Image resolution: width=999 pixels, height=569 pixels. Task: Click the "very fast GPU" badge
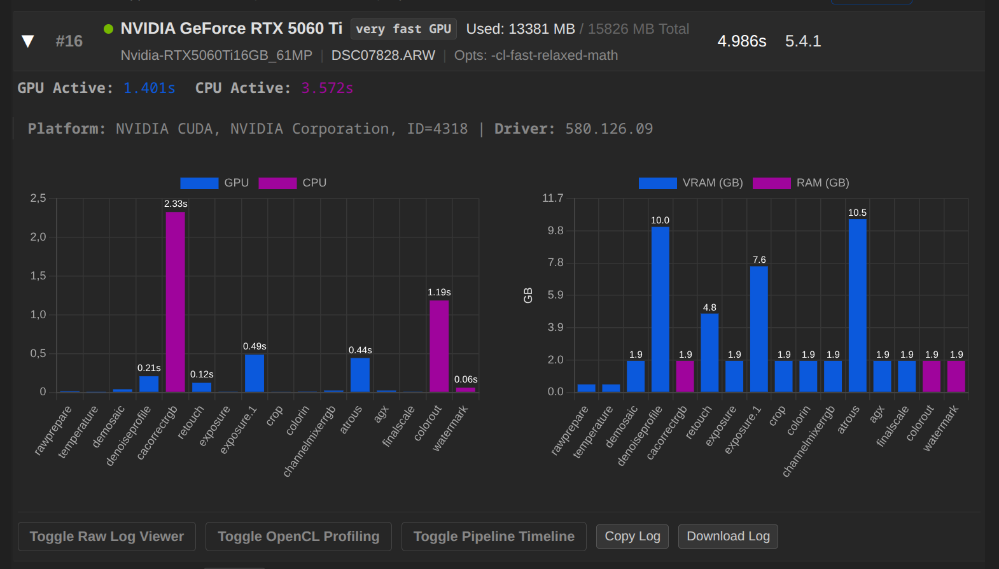403,29
